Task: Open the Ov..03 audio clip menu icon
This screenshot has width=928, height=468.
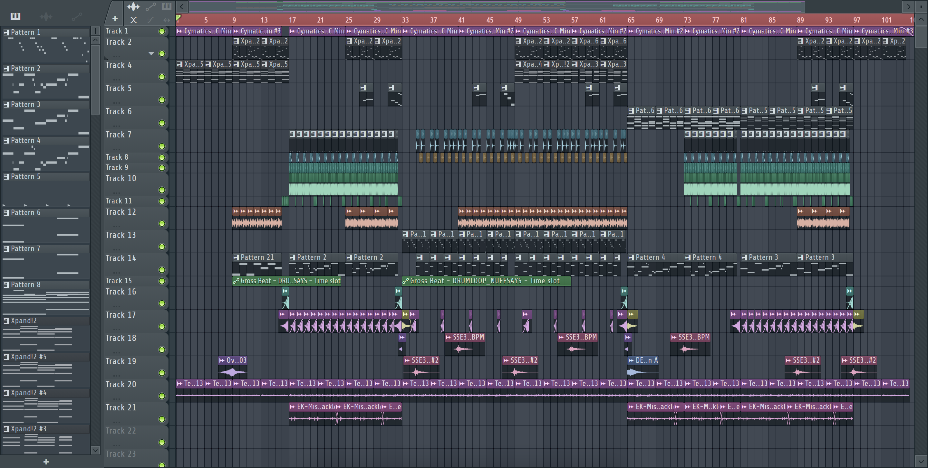Action: coord(222,360)
